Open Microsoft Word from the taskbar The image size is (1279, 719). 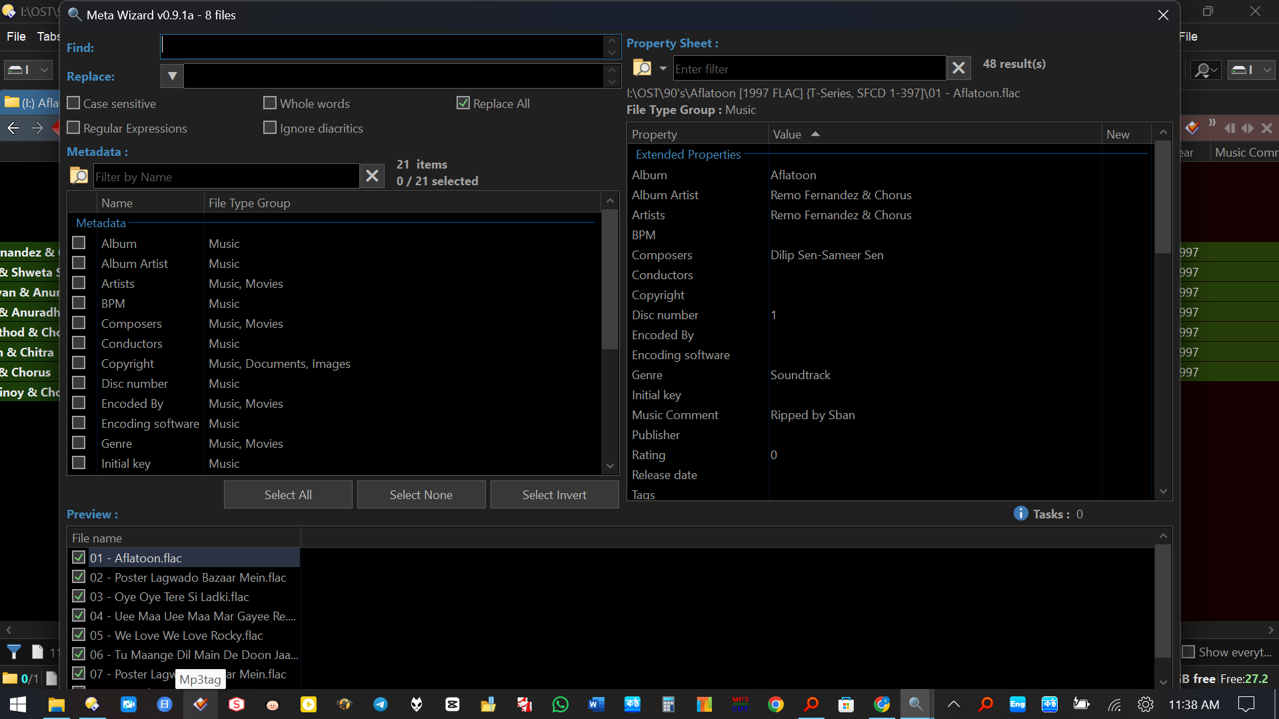click(597, 704)
